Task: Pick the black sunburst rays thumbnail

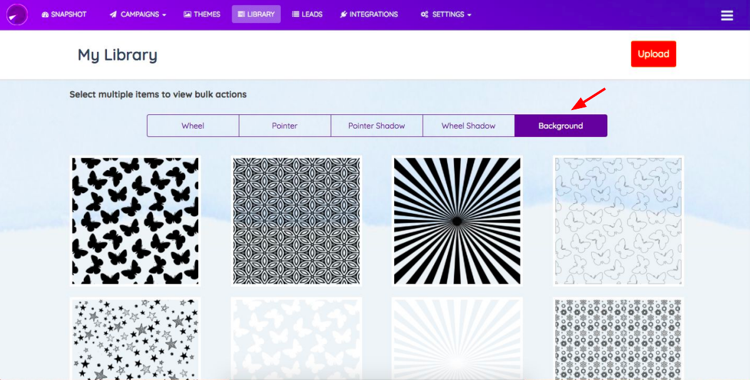Action: tap(457, 221)
